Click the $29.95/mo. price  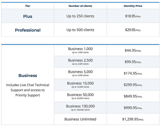pyautogui.click(x=133, y=30)
